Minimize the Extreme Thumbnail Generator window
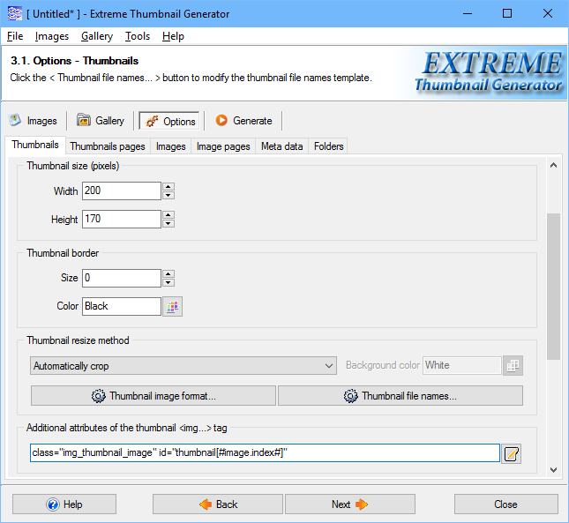The image size is (569, 523). [468, 14]
